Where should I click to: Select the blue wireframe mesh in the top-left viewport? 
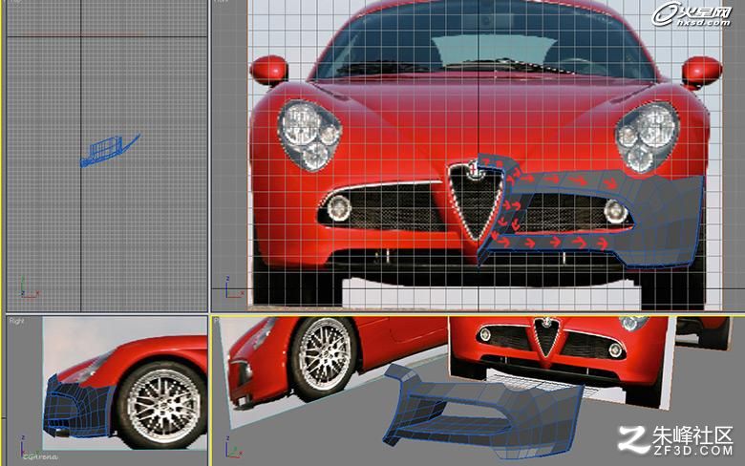click(x=110, y=150)
